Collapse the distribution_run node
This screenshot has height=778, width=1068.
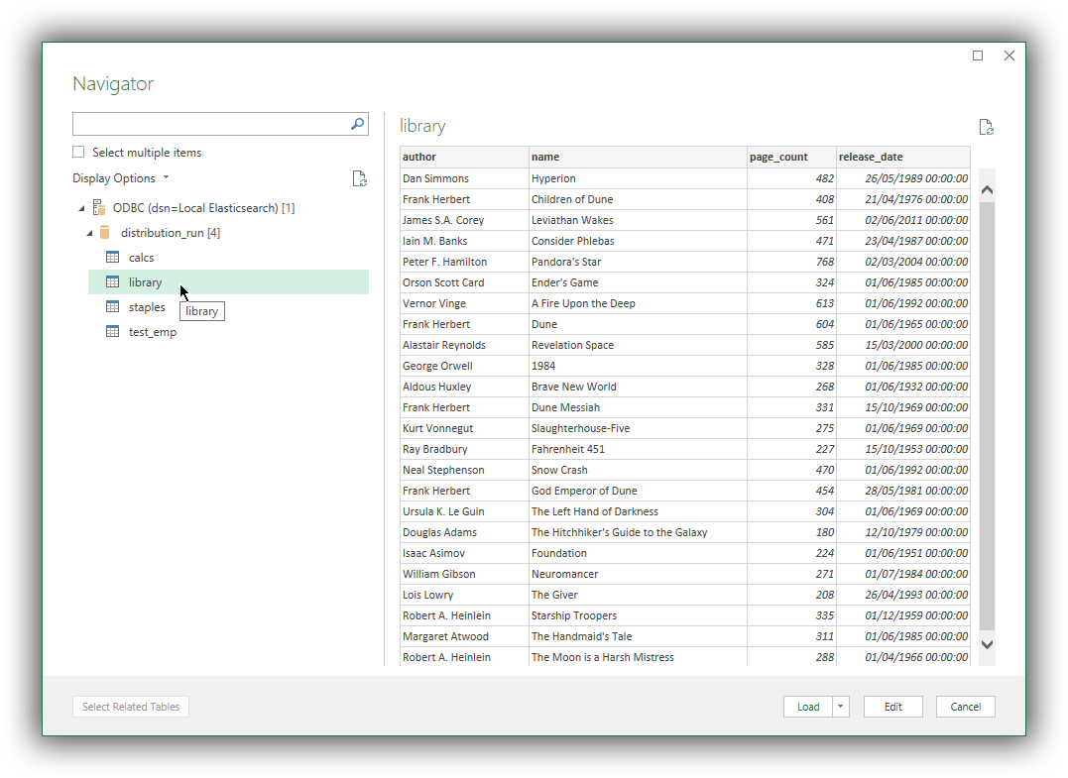89,232
